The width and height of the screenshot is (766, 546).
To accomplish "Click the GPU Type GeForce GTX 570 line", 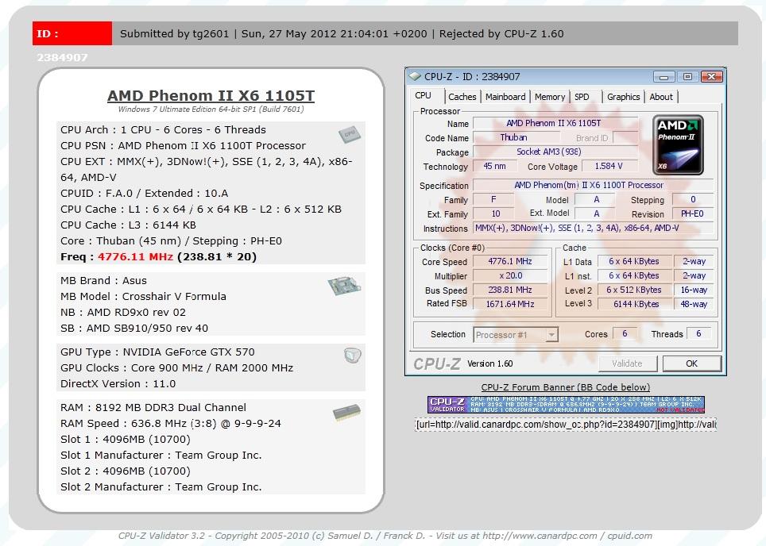I will (x=157, y=352).
